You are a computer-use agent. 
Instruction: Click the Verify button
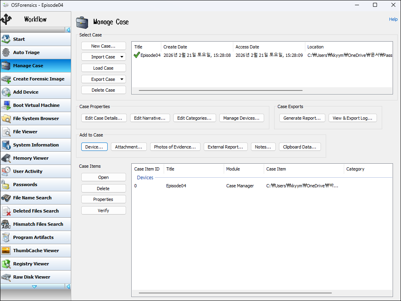pyautogui.click(x=103, y=211)
